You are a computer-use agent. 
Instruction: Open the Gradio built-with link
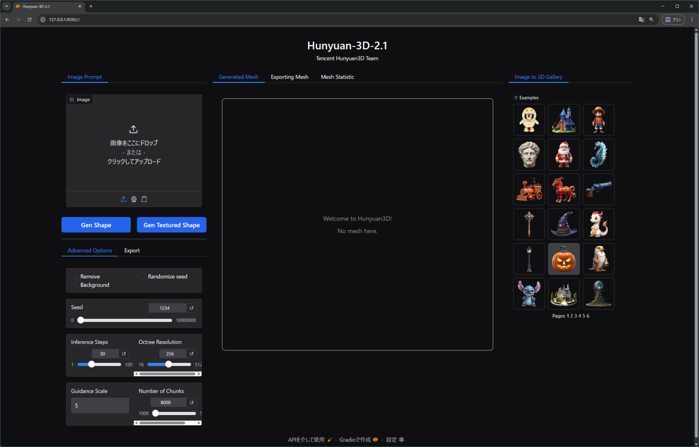[x=358, y=440]
